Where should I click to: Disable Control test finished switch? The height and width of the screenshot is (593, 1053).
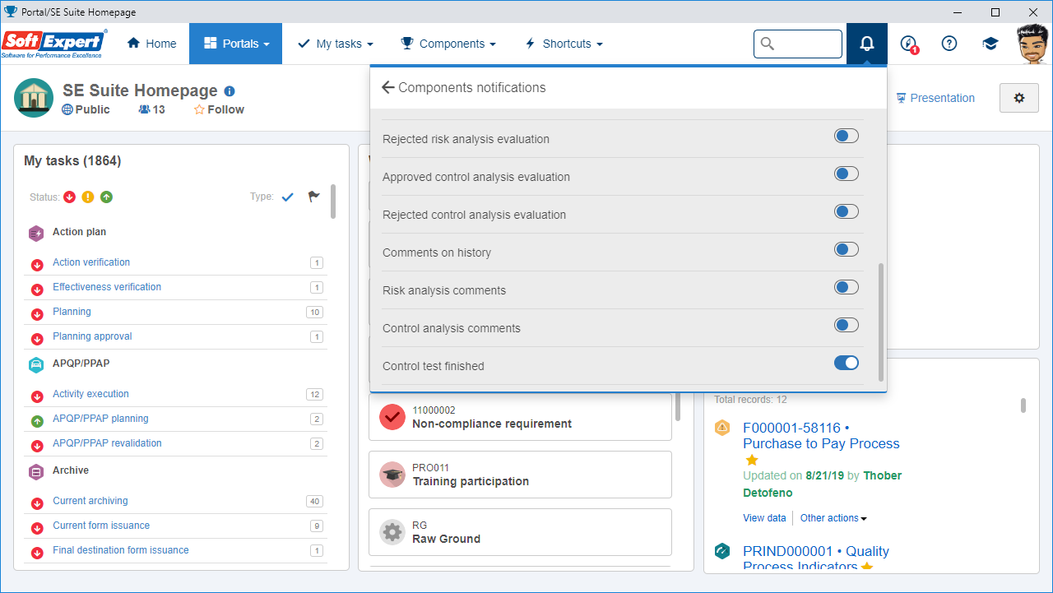847,363
